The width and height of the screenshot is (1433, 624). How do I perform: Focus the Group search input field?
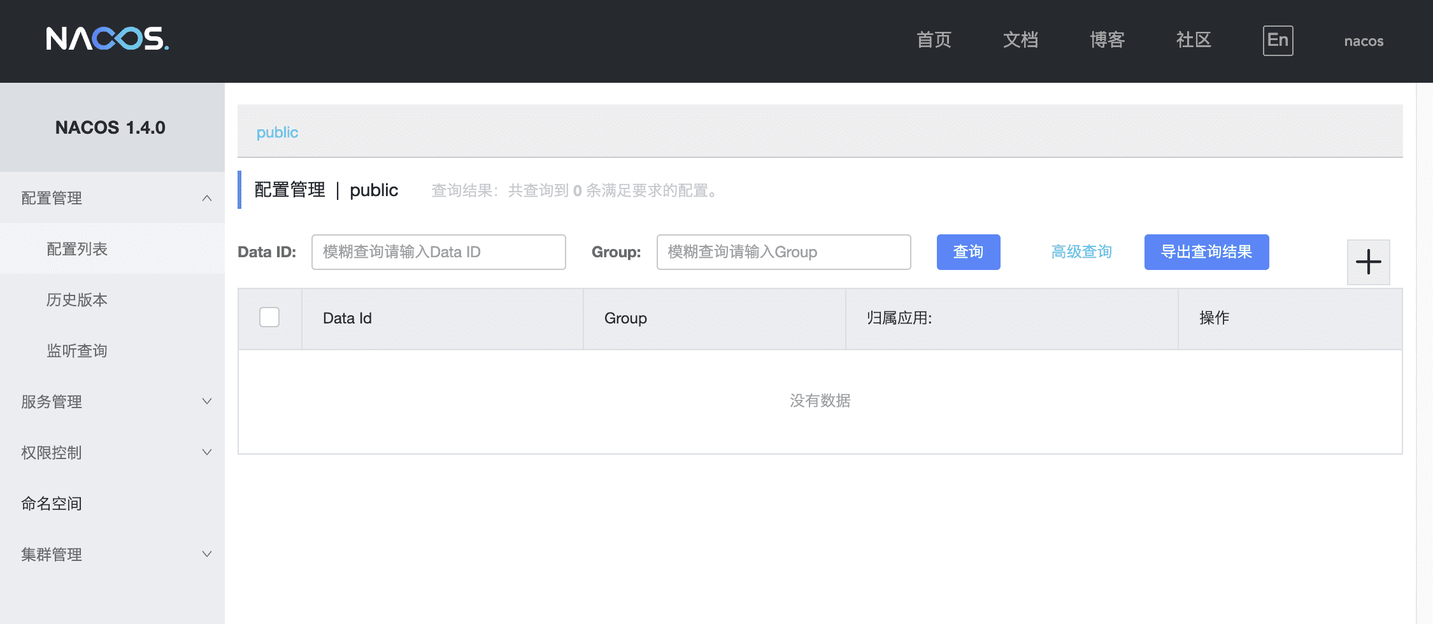(783, 252)
